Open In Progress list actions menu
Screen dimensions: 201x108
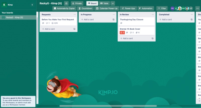114,15
